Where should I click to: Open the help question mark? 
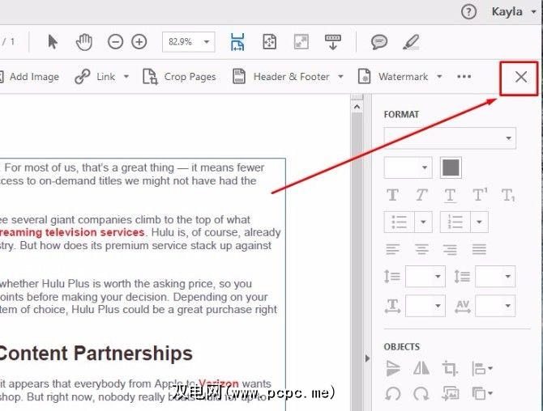(x=468, y=12)
